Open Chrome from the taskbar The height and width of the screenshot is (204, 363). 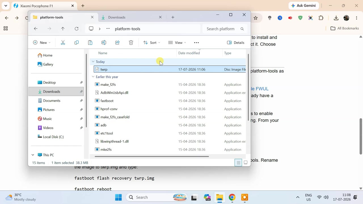(232, 197)
